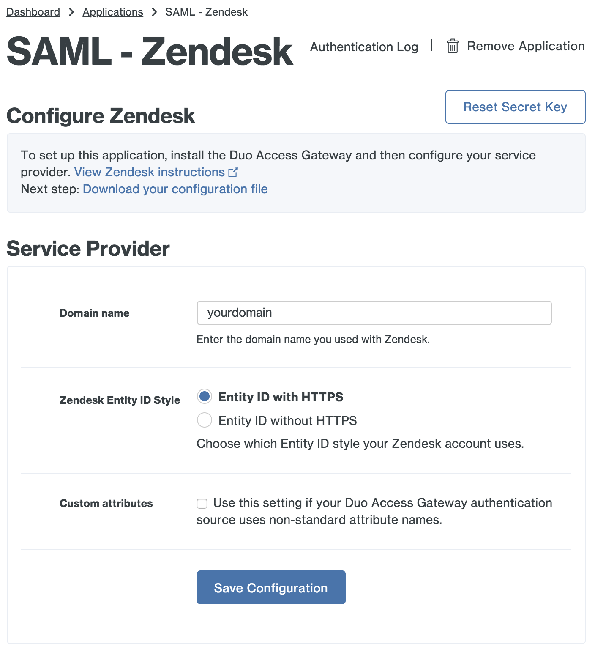Screen dimensions: 595x647
Task: Enable the Custom attributes checkbox
Action: click(202, 503)
